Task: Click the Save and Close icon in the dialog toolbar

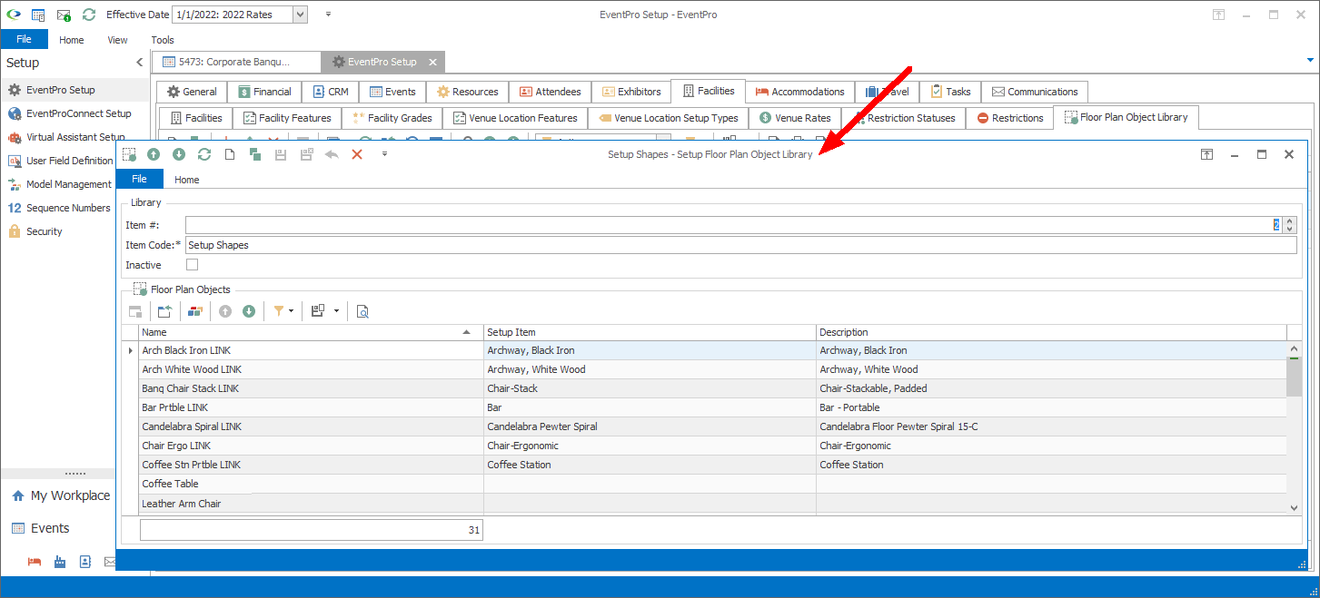Action: click(306, 154)
